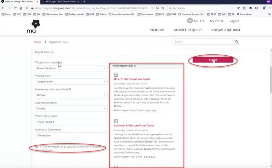Screen dimensions: 272x168
Task: Click the page vertical scrollbar thumb
Action: [x=271, y=80]
